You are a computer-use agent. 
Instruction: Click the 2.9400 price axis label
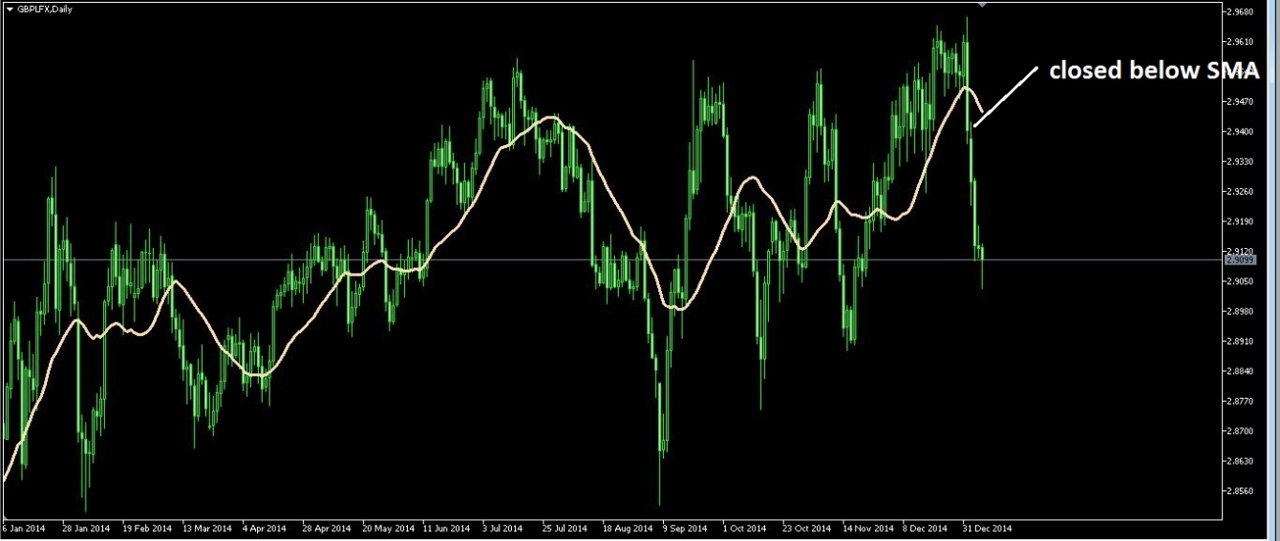(x=1241, y=132)
